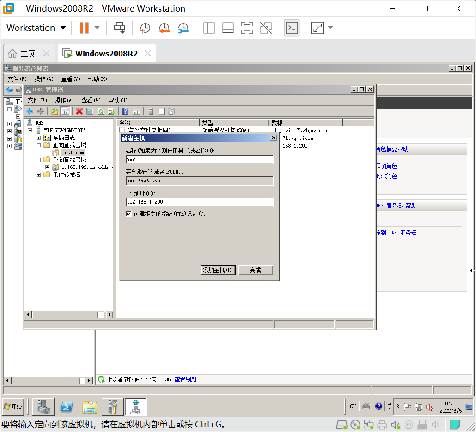Open the 添加角色 link in Server Manager
Screen dimensions: 476x432
pyautogui.click(x=386, y=166)
